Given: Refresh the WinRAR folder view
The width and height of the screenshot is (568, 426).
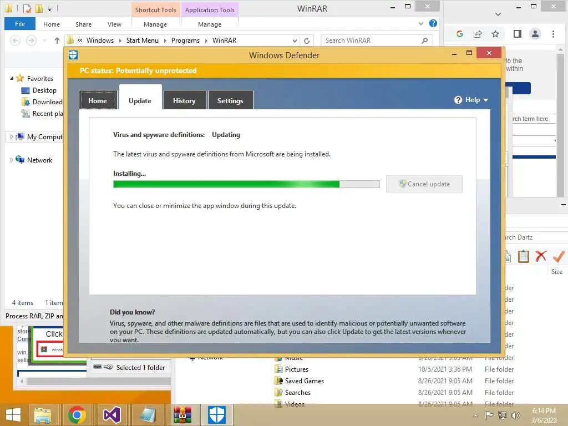Looking at the screenshot, I should click(307, 40).
